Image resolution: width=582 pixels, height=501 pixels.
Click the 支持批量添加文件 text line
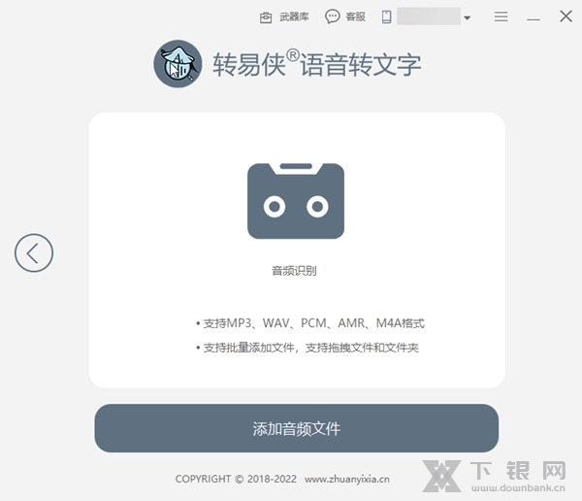pos(307,348)
